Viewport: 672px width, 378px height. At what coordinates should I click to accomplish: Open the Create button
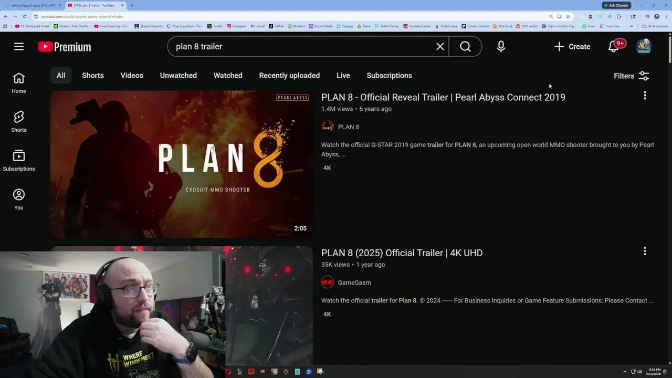pos(572,47)
